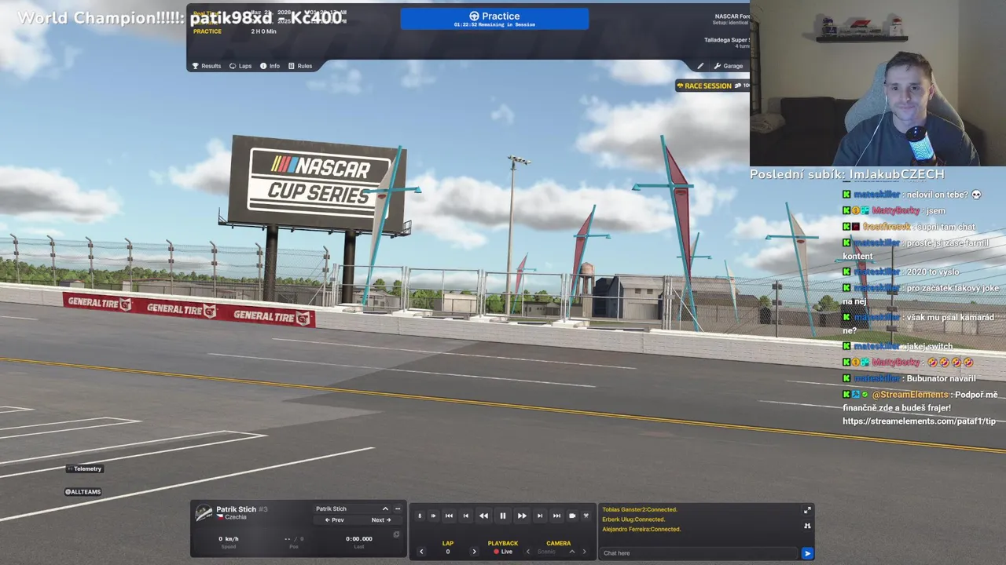Jump to the replay start
Screen dimensions: 1006x565
pyautogui.click(x=449, y=516)
